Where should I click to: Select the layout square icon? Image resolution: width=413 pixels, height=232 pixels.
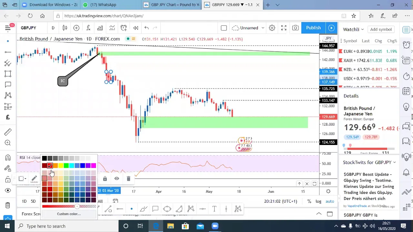[224, 28]
